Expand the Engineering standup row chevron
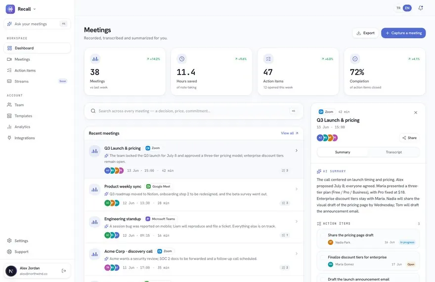The image size is (435, 282). pos(297,221)
